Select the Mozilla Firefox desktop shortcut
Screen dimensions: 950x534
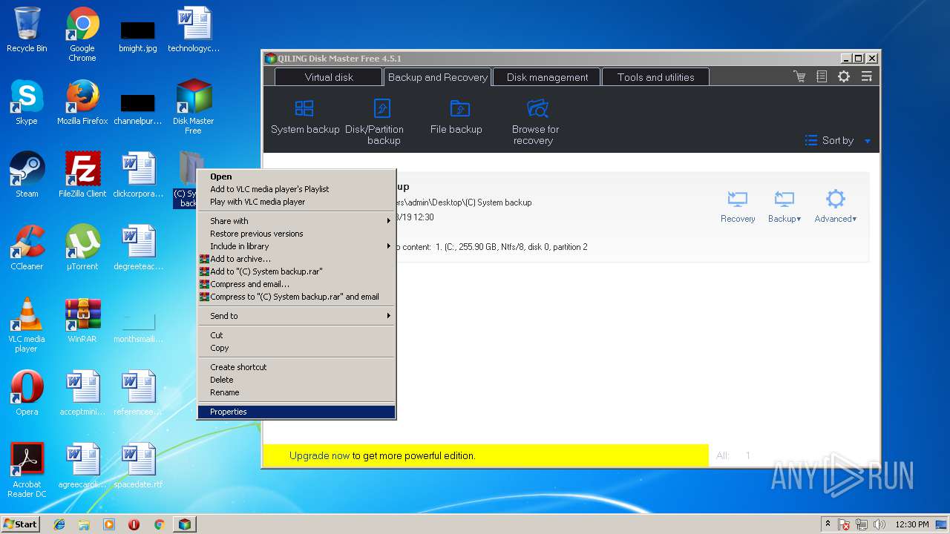pos(82,102)
